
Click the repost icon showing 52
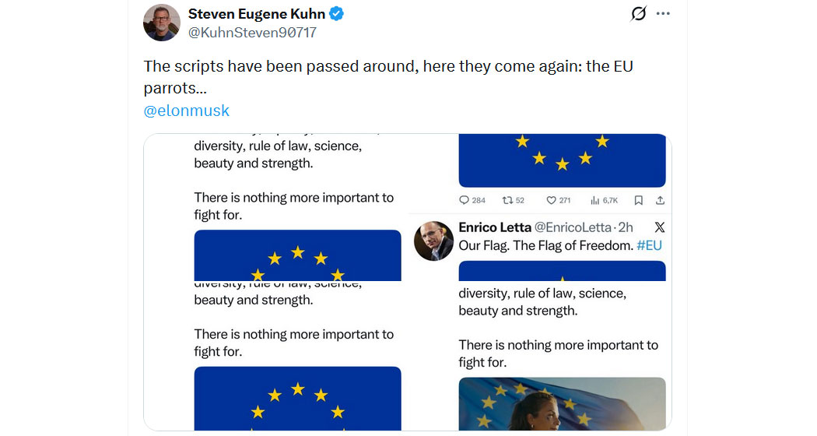click(508, 200)
